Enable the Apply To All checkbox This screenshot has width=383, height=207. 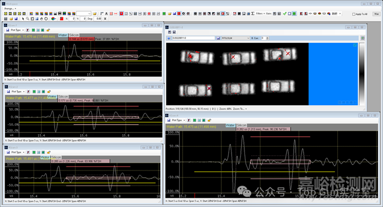[x=354, y=14]
